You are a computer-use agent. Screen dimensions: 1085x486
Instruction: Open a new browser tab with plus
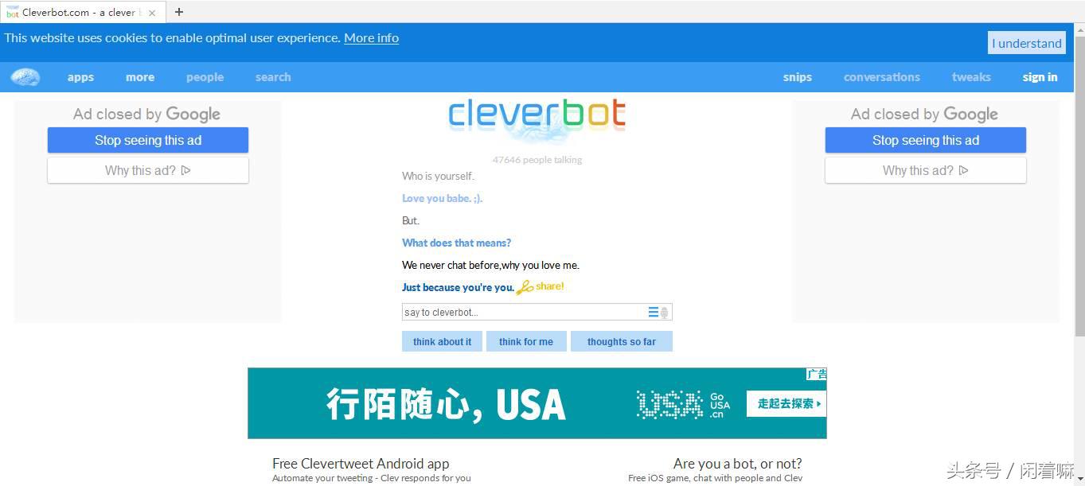coord(179,12)
